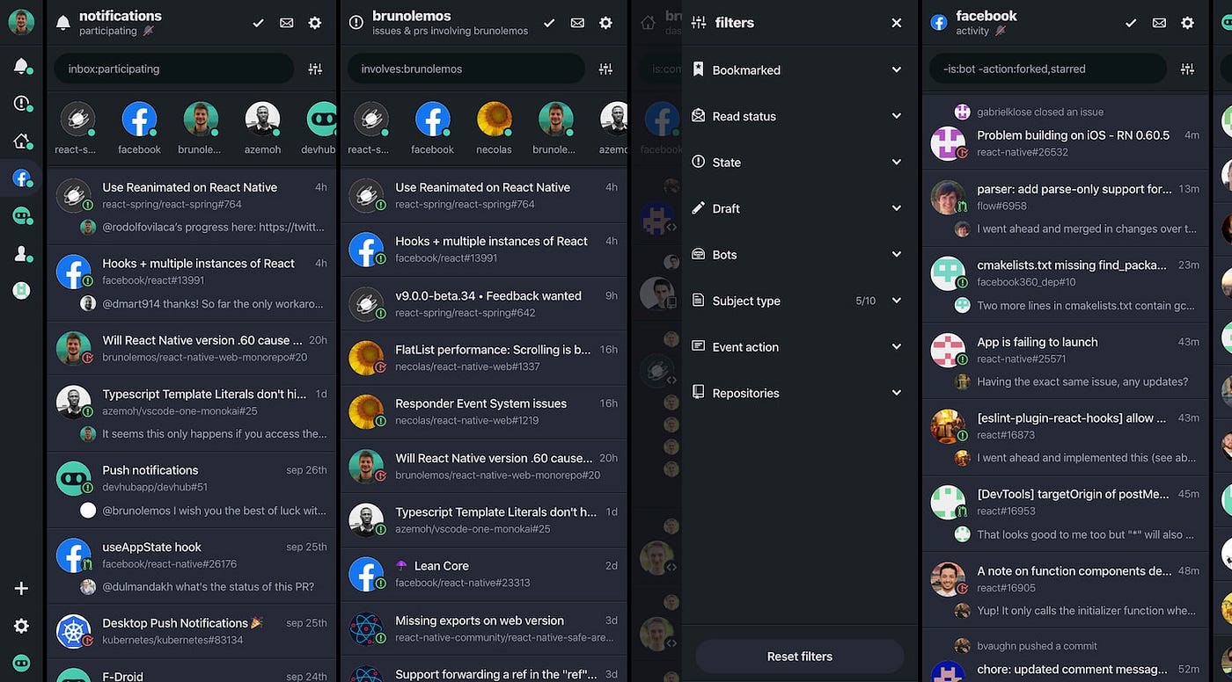The height and width of the screenshot is (682, 1232).
Task: Open filters icon beside involves:brunolemos
Action: coord(605,69)
